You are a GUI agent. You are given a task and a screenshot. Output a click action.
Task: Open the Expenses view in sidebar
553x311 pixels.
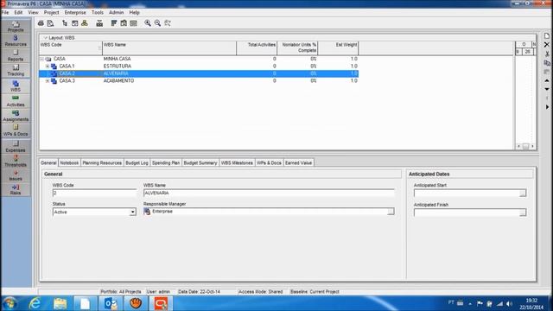coord(16,146)
